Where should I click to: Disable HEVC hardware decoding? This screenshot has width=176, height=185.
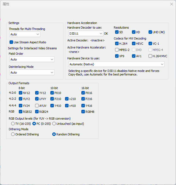point(134,44)
